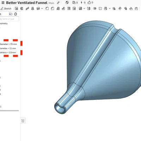Toggle the feature list panel icon
This screenshot has height=141, width=141.
pos(23,121)
